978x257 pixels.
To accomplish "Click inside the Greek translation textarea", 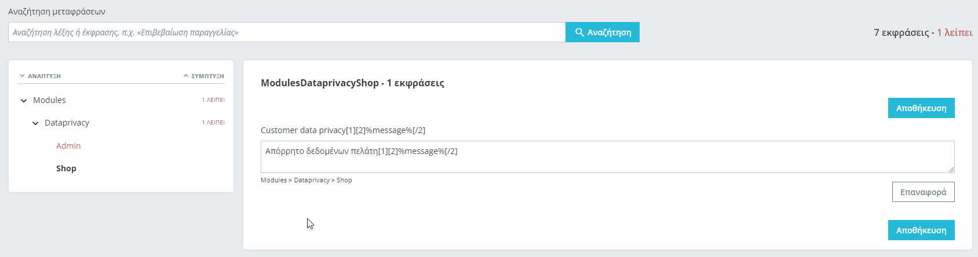I will 607,157.
